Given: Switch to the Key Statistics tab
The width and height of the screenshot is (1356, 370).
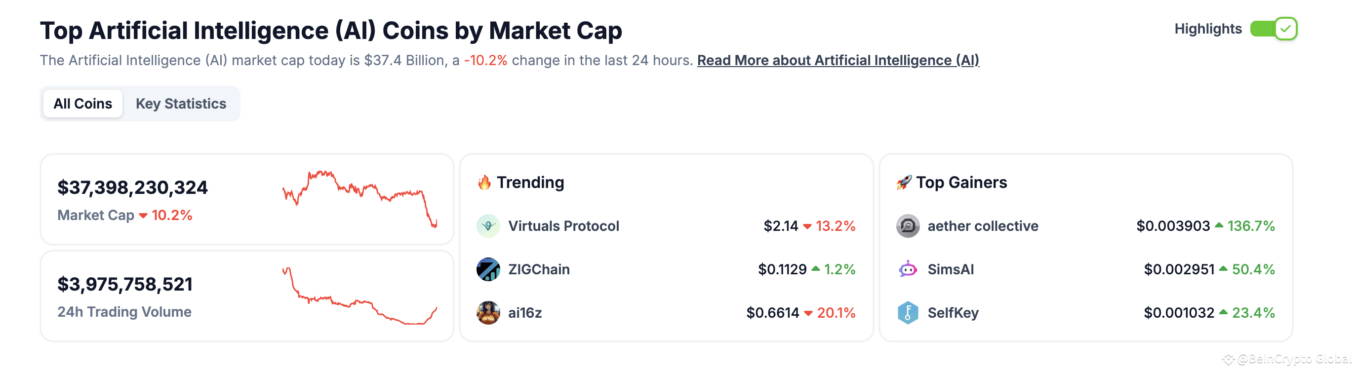Looking at the screenshot, I should [181, 104].
